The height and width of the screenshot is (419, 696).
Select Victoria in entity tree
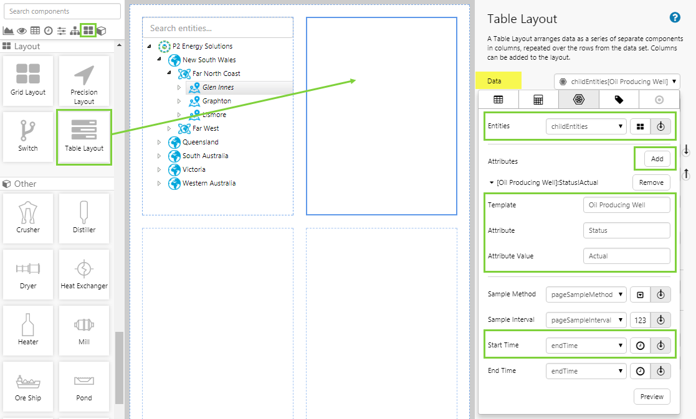coord(194,170)
